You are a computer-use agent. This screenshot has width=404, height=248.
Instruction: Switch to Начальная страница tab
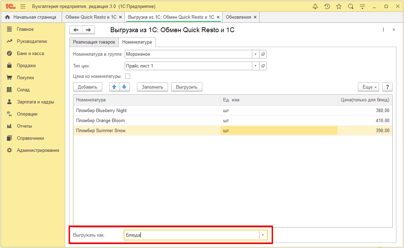coord(31,17)
